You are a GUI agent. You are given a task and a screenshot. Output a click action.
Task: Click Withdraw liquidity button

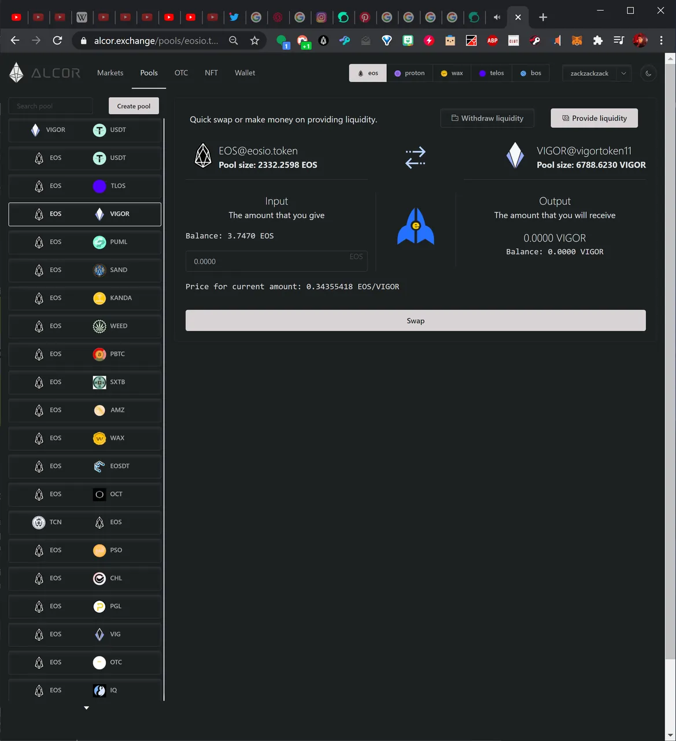click(487, 118)
